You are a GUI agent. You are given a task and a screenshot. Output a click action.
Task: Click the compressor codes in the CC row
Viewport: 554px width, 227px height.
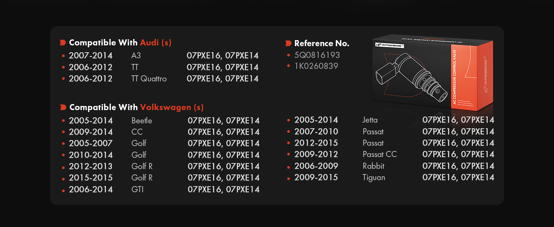pos(224,132)
